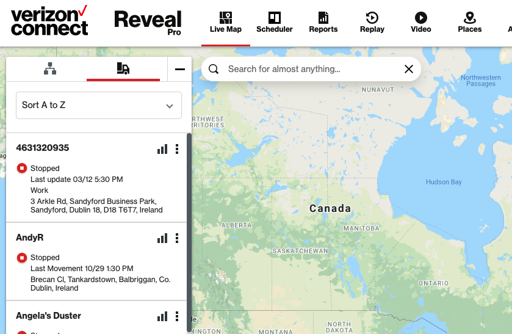The height and width of the screenshot is (334, 512).
Task: Click Last Movement 10/29 1:30 PM text
Action: coord(82,269)
